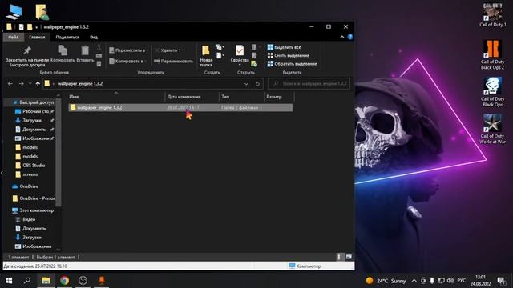
Task: Launch Google Chrome from taskbar
Action: pyautogui.click(x=64, y=281)
